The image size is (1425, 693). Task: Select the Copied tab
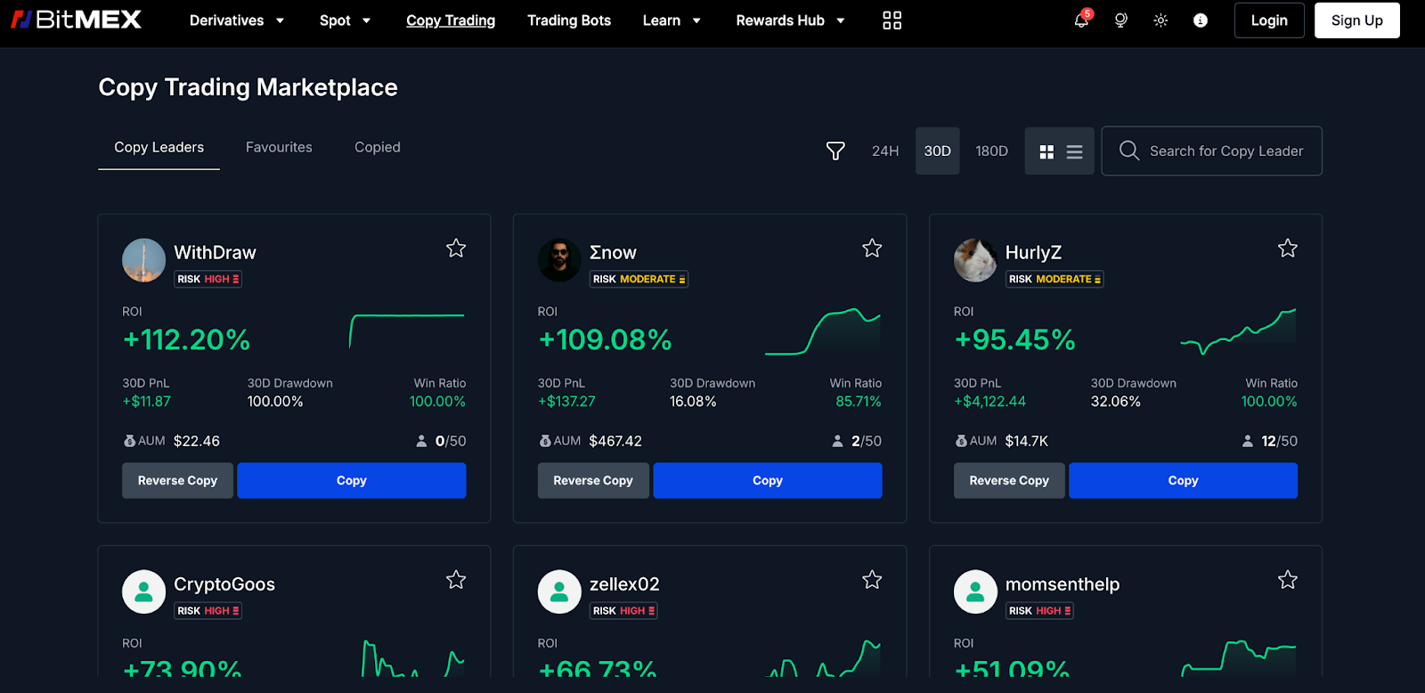click(x=378, y=148)
